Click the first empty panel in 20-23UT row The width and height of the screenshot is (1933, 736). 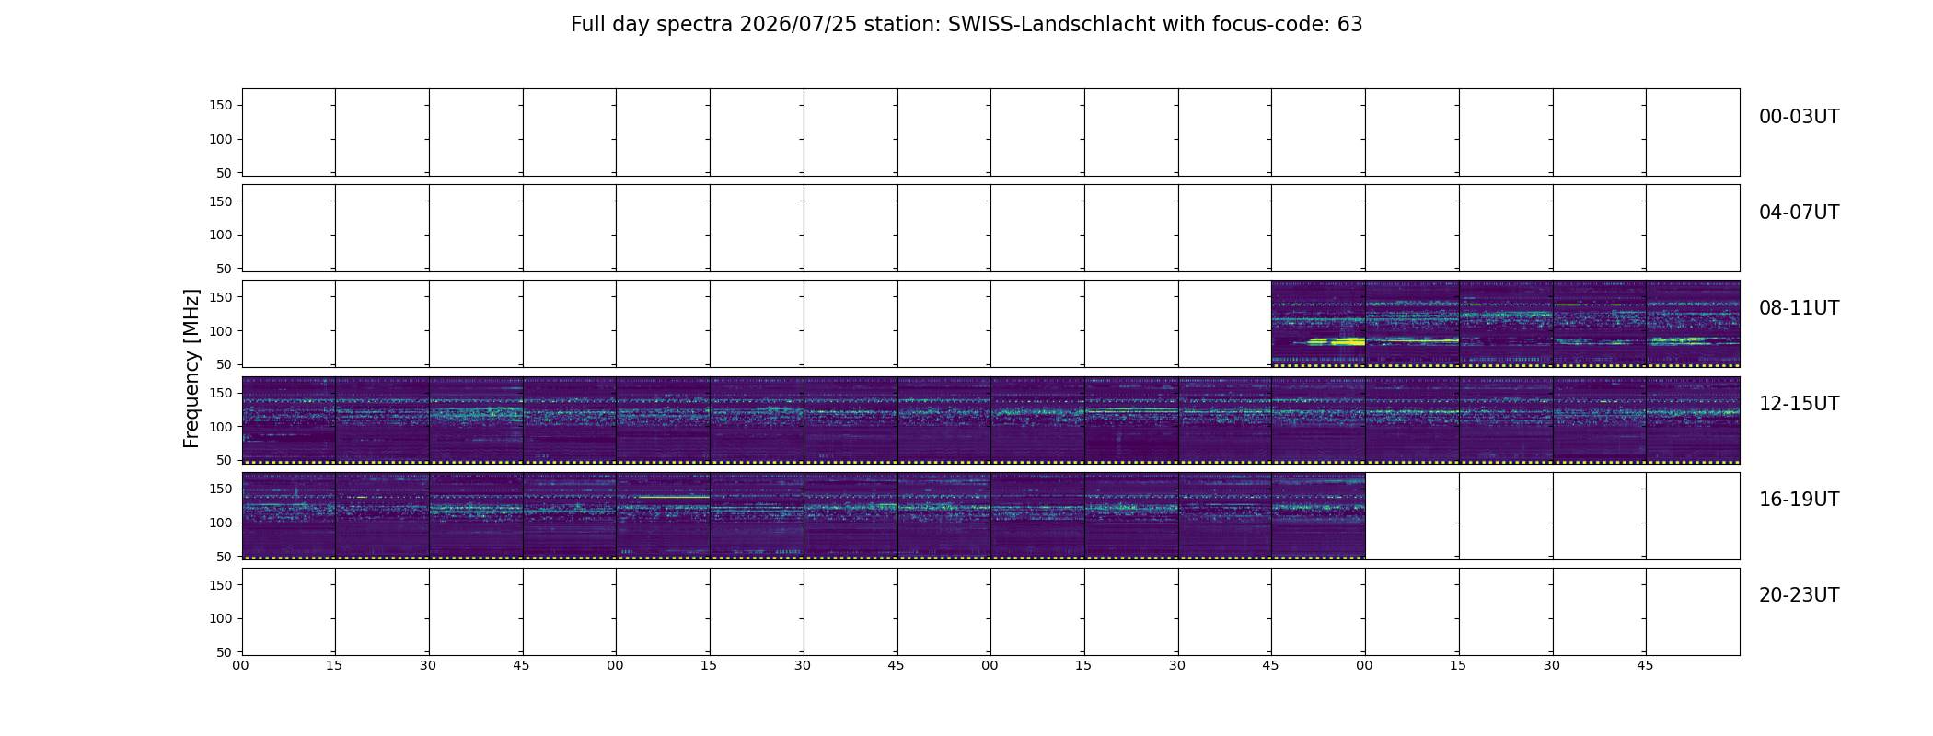tap(289, 611)
